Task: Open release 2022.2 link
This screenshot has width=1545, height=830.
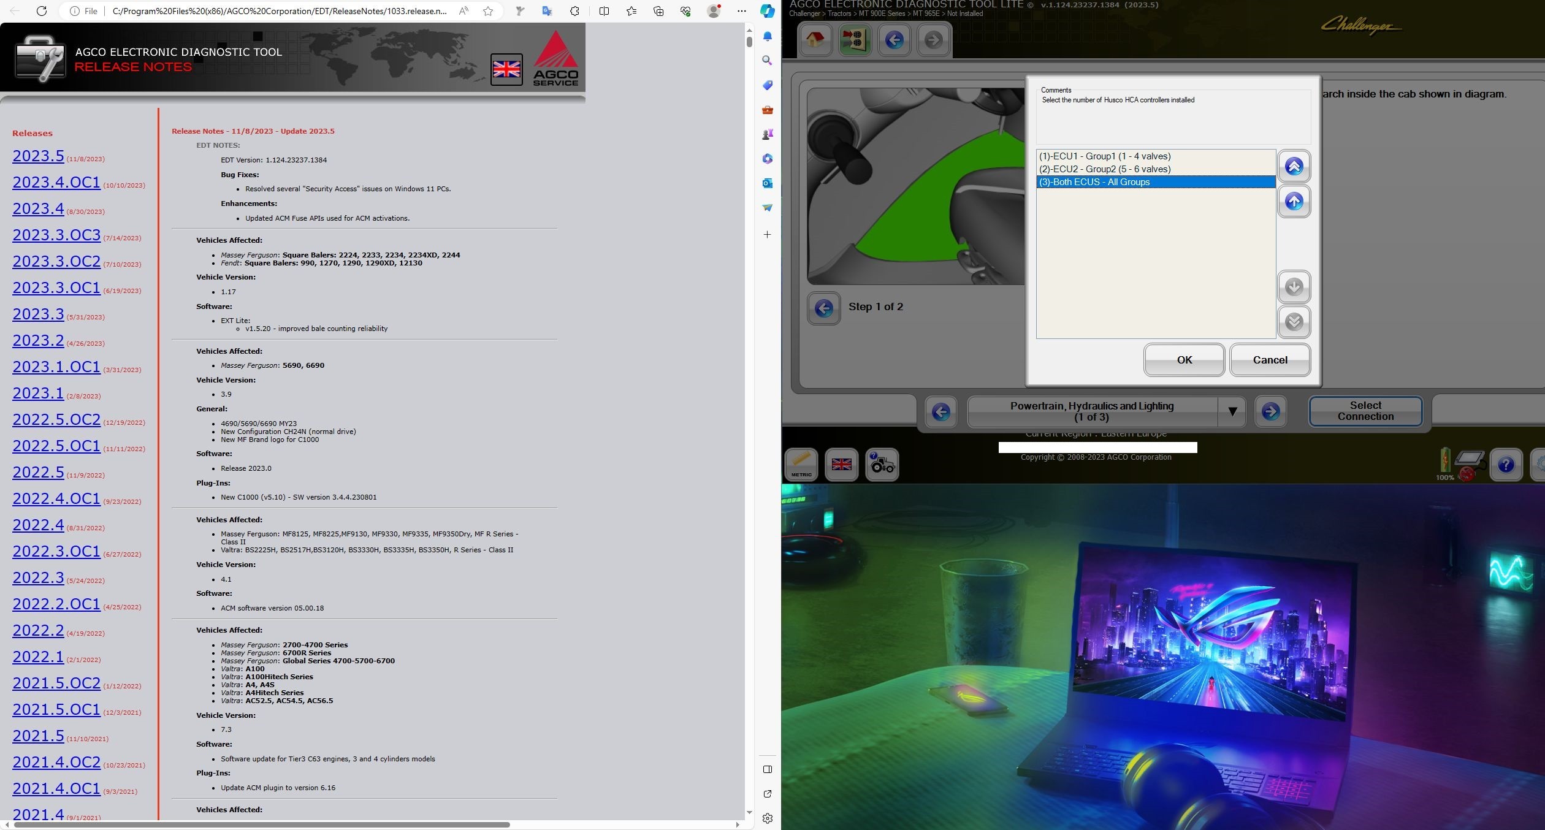Action: (38, 630)
